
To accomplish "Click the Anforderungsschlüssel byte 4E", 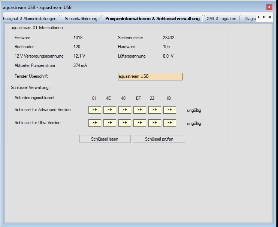I will 108,98.
